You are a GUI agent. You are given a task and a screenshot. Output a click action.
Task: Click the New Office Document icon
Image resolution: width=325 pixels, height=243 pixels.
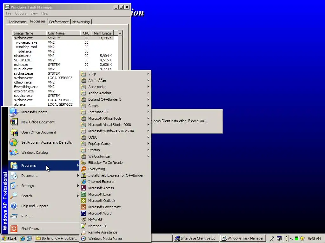pos(14,122)
